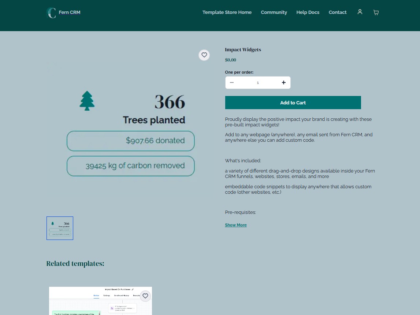Click the 'One per order:' label
Screen dimensions: 420x315
pyautogui.click(x=239, y=72)
